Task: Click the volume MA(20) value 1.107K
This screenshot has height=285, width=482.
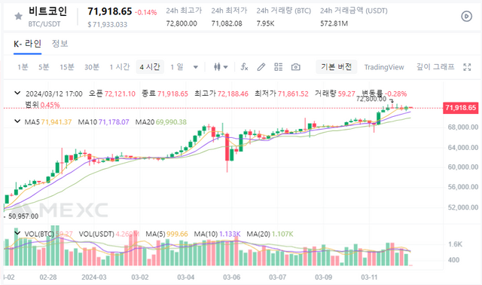Action: (x=282, y=234)
